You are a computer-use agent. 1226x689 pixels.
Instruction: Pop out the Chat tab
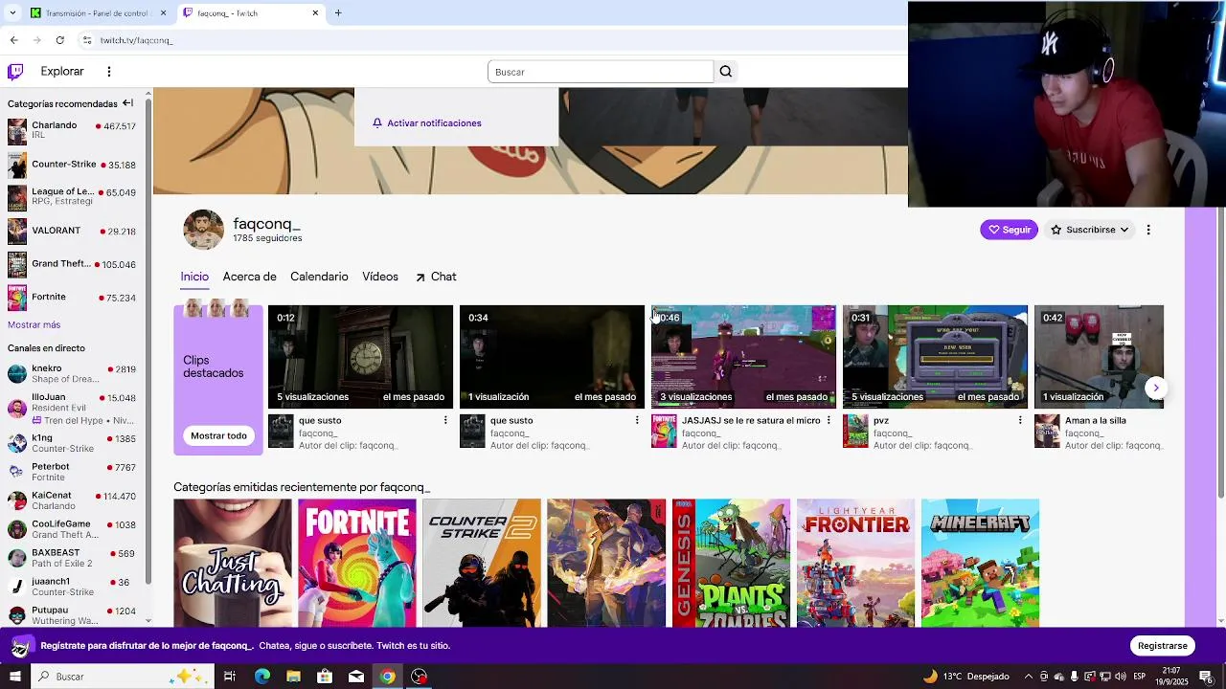click(x=436, y=277)
